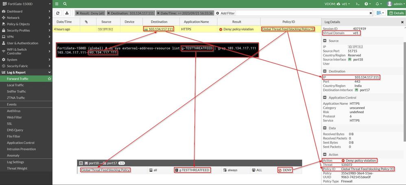
Task: Expand the Network menu
Action: (x=26, y=18)
